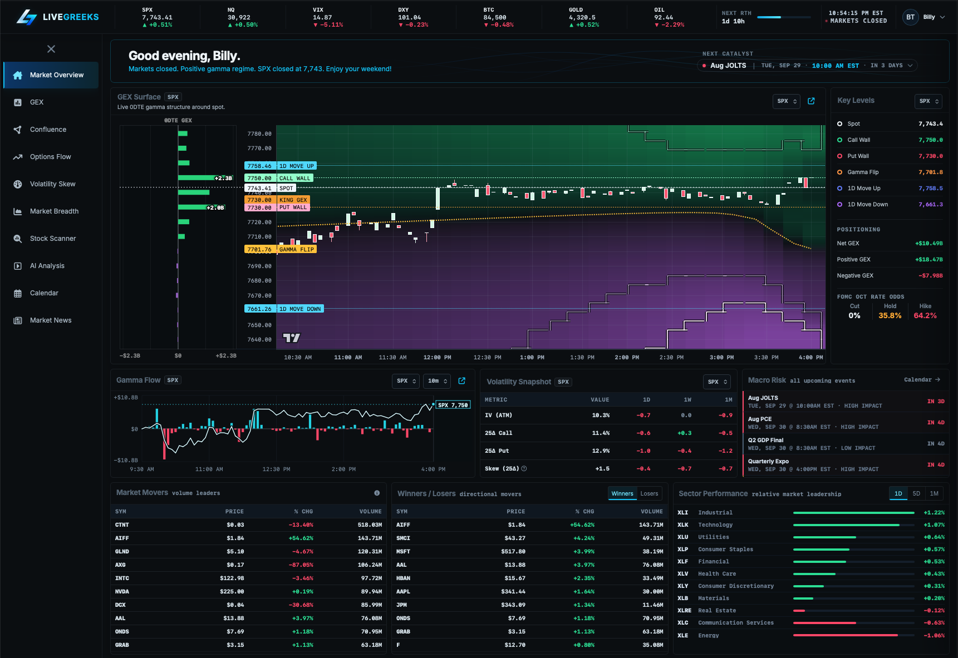Click the AIFF row in Market Movers

248,538
